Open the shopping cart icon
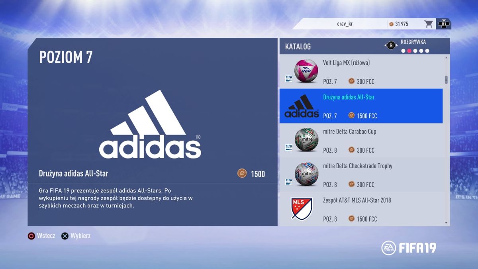The image size is (478, 269). 429,24
